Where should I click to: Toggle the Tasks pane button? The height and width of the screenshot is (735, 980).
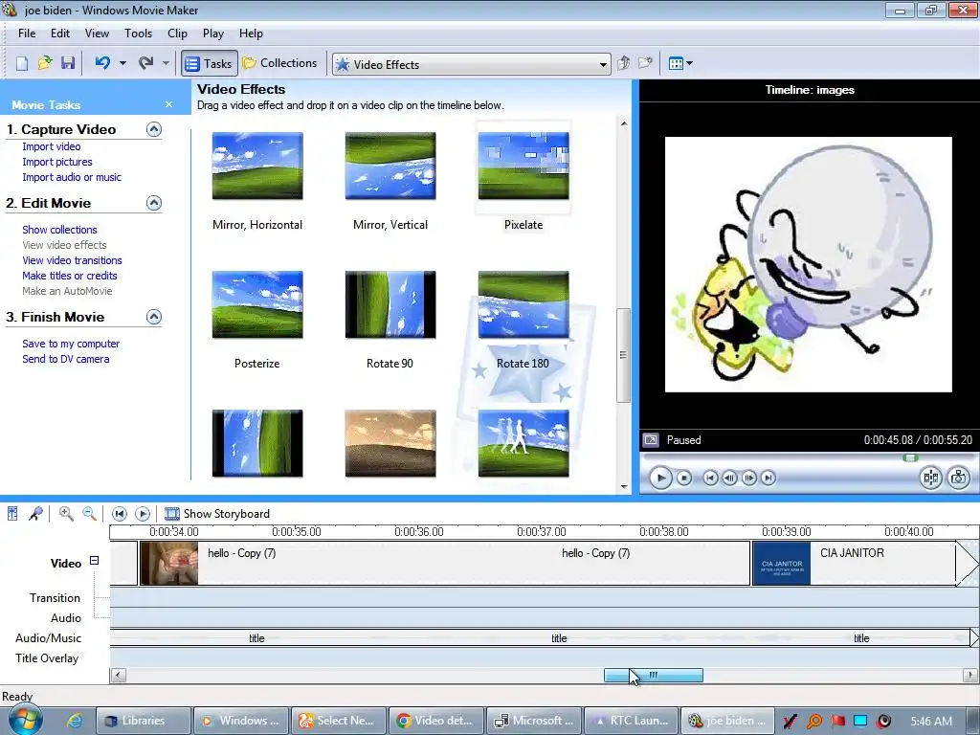[210, 64]
